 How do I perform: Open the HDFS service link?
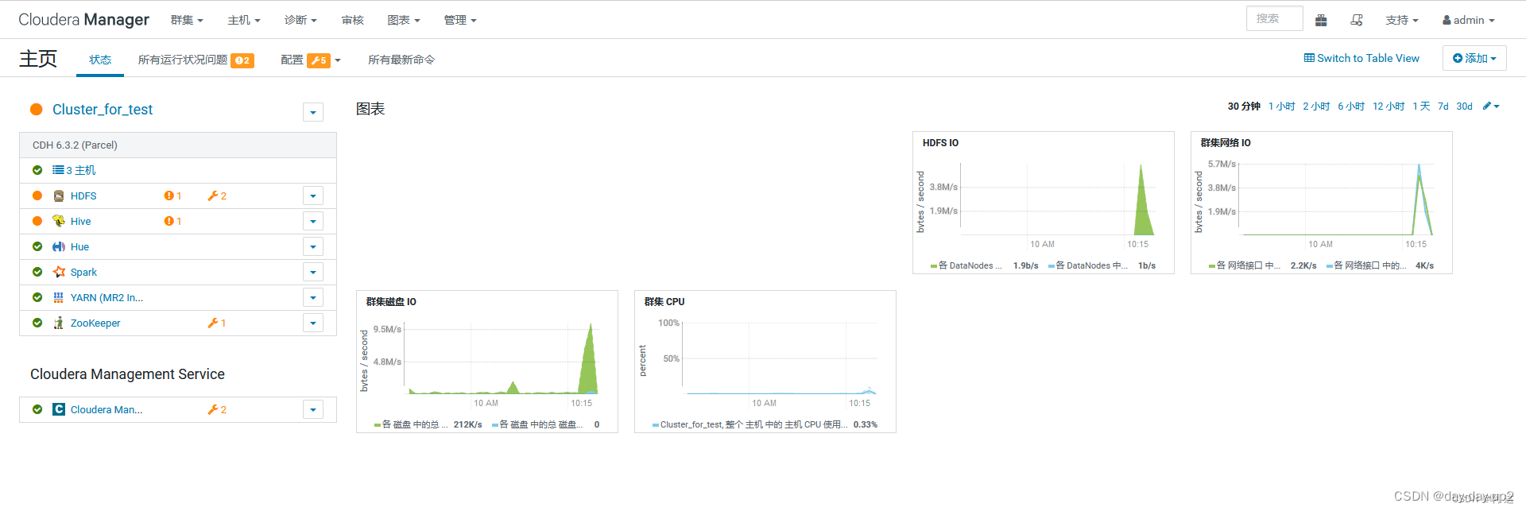(83, 195)
